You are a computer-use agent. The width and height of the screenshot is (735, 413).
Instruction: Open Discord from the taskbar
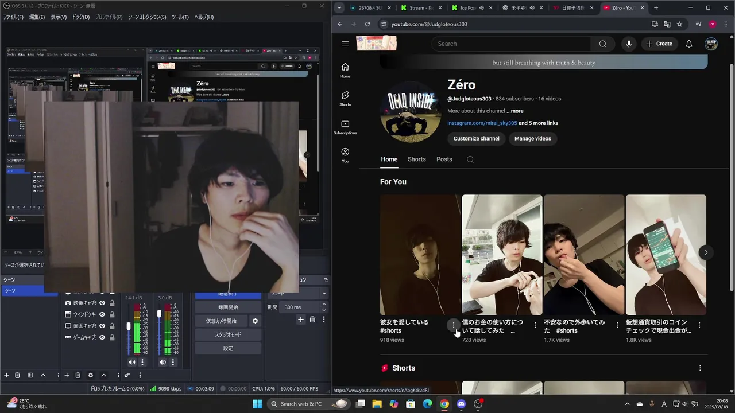[x=461, y=404]
